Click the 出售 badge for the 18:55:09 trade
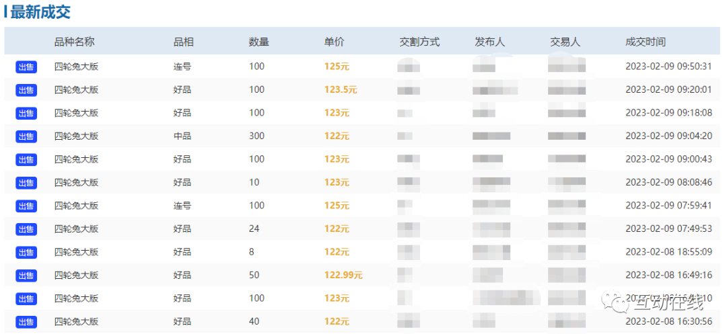The height and width of the screenshot is (334, 727). tap(26, 253)
